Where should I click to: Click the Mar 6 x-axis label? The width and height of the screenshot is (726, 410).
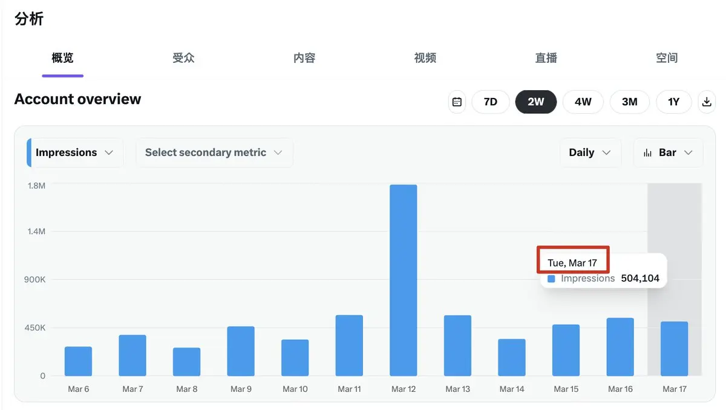click(x=79, y=389)
